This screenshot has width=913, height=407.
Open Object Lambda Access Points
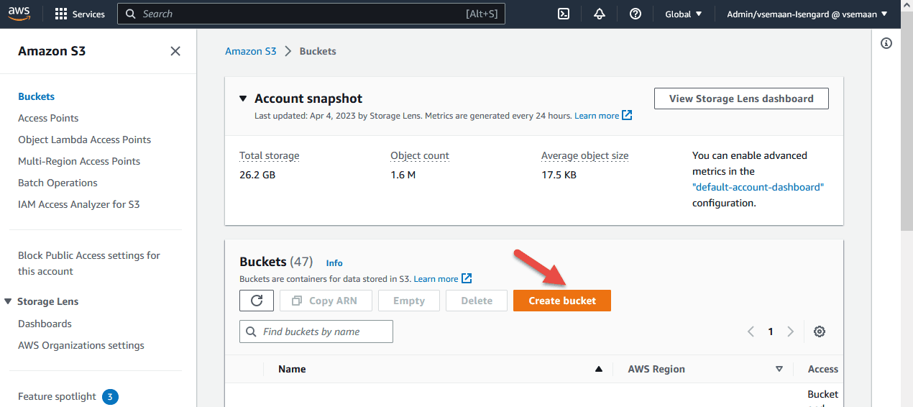(x=84, y=140)
